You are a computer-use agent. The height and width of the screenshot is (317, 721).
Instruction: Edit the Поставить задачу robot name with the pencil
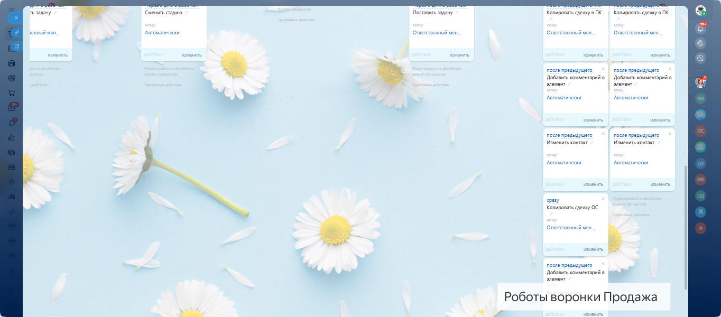pos(457,13)
